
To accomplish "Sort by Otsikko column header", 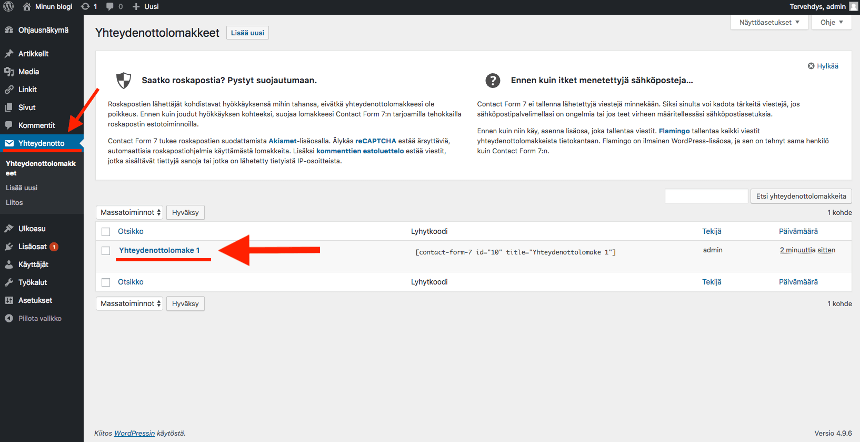I will coord(131,231).
